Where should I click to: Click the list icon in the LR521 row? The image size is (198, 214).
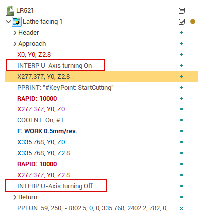click(x=182, y=11)
